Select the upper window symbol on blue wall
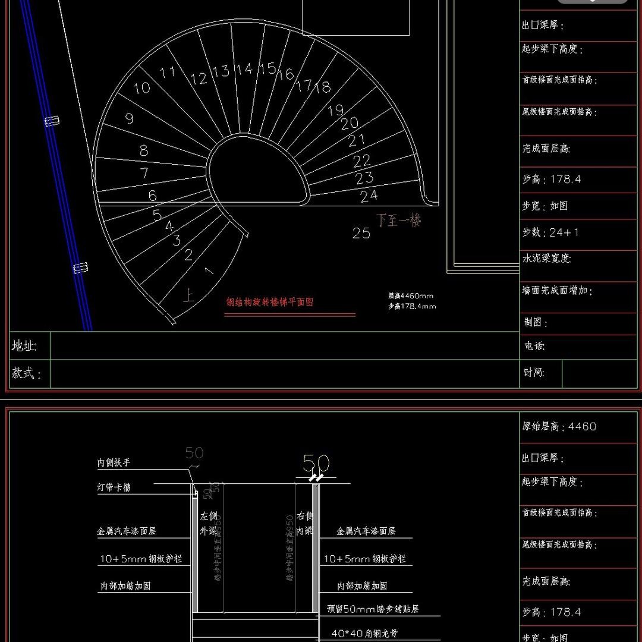This screenshot has height=642, width=642. click(x=52, y=121)
